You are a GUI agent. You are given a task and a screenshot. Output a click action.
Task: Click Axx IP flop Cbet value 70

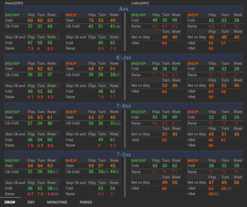tap(91, 20)
